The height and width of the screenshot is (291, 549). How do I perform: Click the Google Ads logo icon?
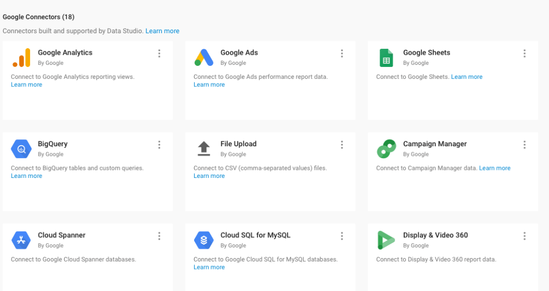(204, 57)
